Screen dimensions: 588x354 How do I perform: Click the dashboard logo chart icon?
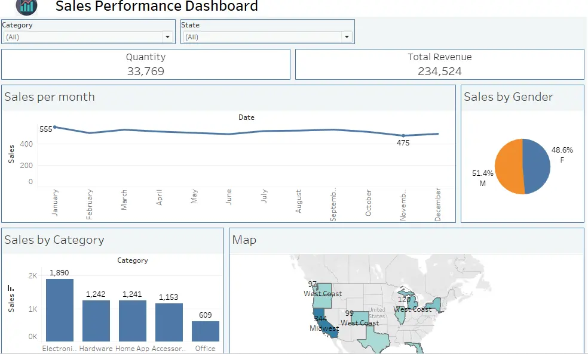[x=27, y=7]
